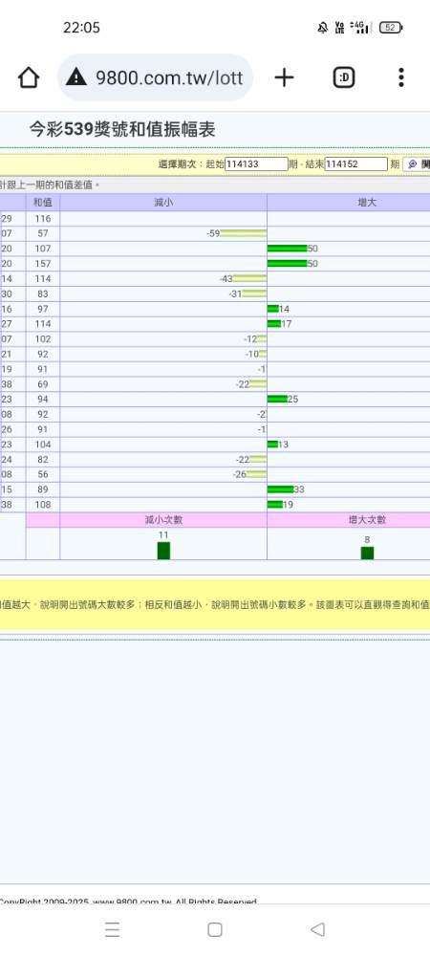Click the dark green bar labeled 8

coord(367,553)
